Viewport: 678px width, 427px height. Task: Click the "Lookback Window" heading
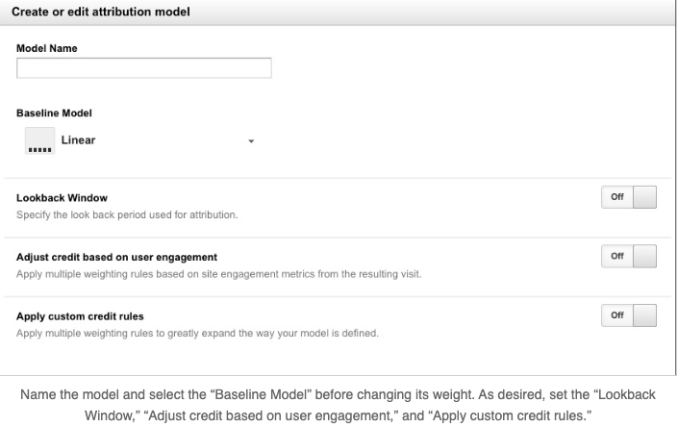click(x=62, y=198)
